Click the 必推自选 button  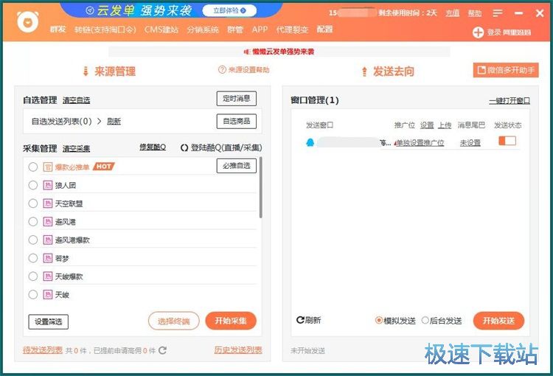pyautogui.click(x=236, y=166)
